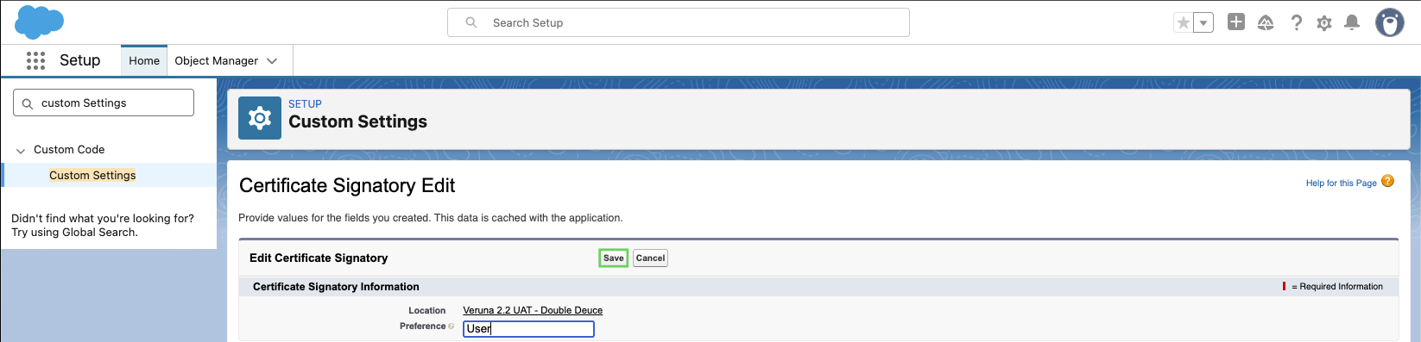Click the Salesforce cloud logo

39,22
